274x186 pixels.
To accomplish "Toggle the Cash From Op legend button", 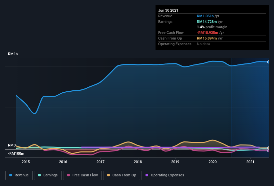I will tap(121, 175).
